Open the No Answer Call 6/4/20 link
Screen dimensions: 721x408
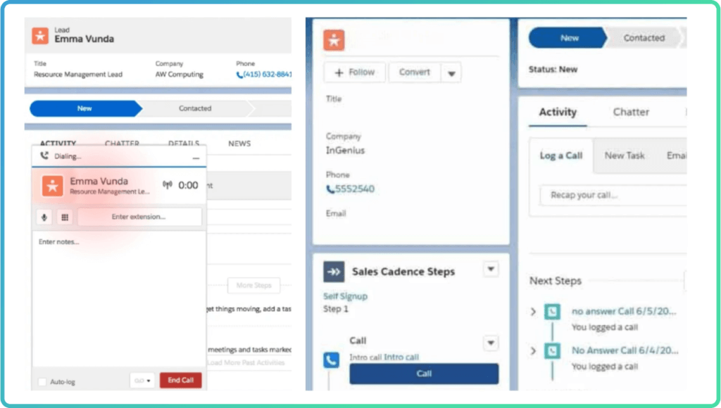coord(625,350)
